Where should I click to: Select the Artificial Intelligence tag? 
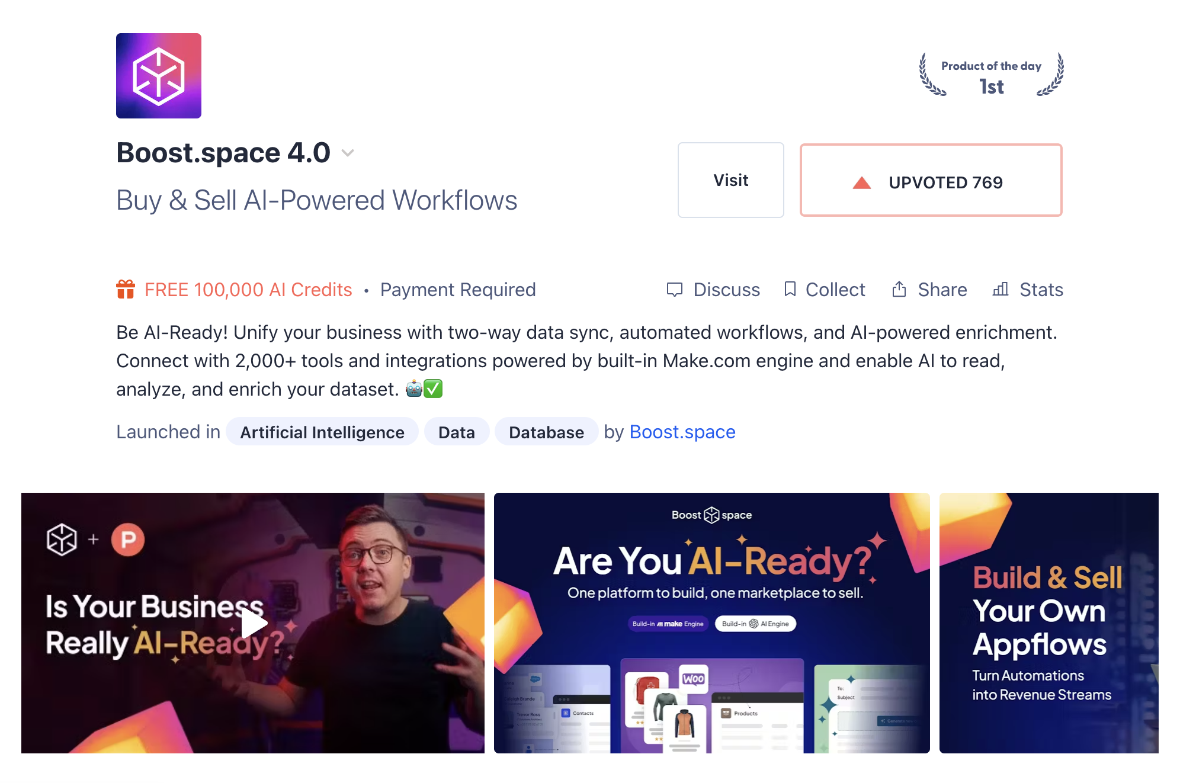coord(322,432)
